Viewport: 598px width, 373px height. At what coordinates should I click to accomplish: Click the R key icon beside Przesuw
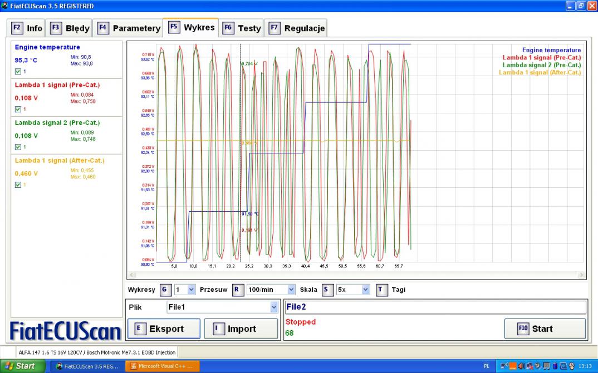point(238,290)
